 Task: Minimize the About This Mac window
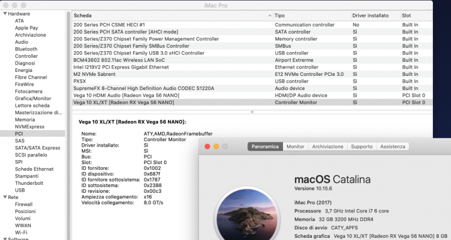pos(216,147)
